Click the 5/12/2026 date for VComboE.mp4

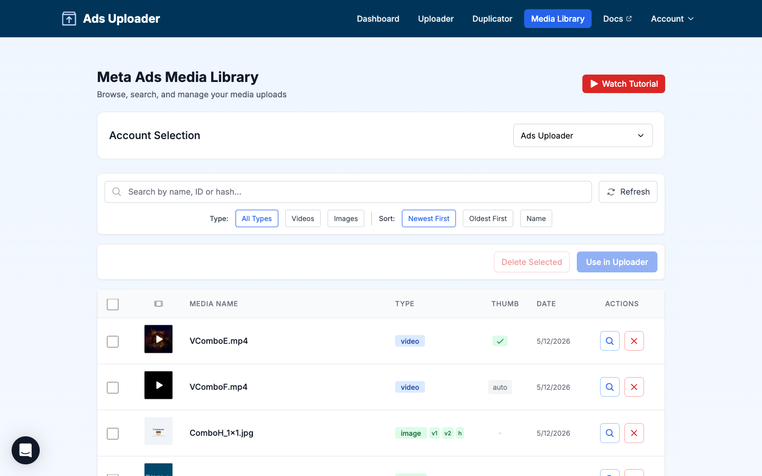tap(554, 341)
